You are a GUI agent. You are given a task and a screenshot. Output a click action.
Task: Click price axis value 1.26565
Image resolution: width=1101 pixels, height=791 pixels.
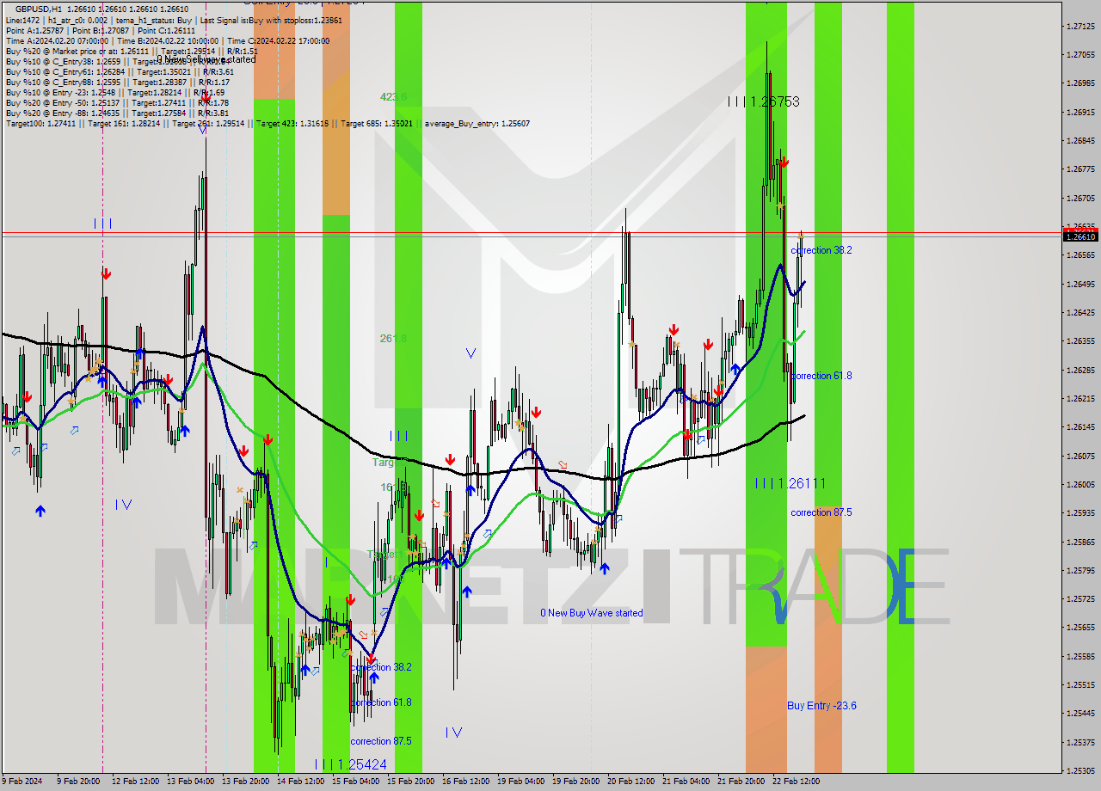(x=1079, y=255)
